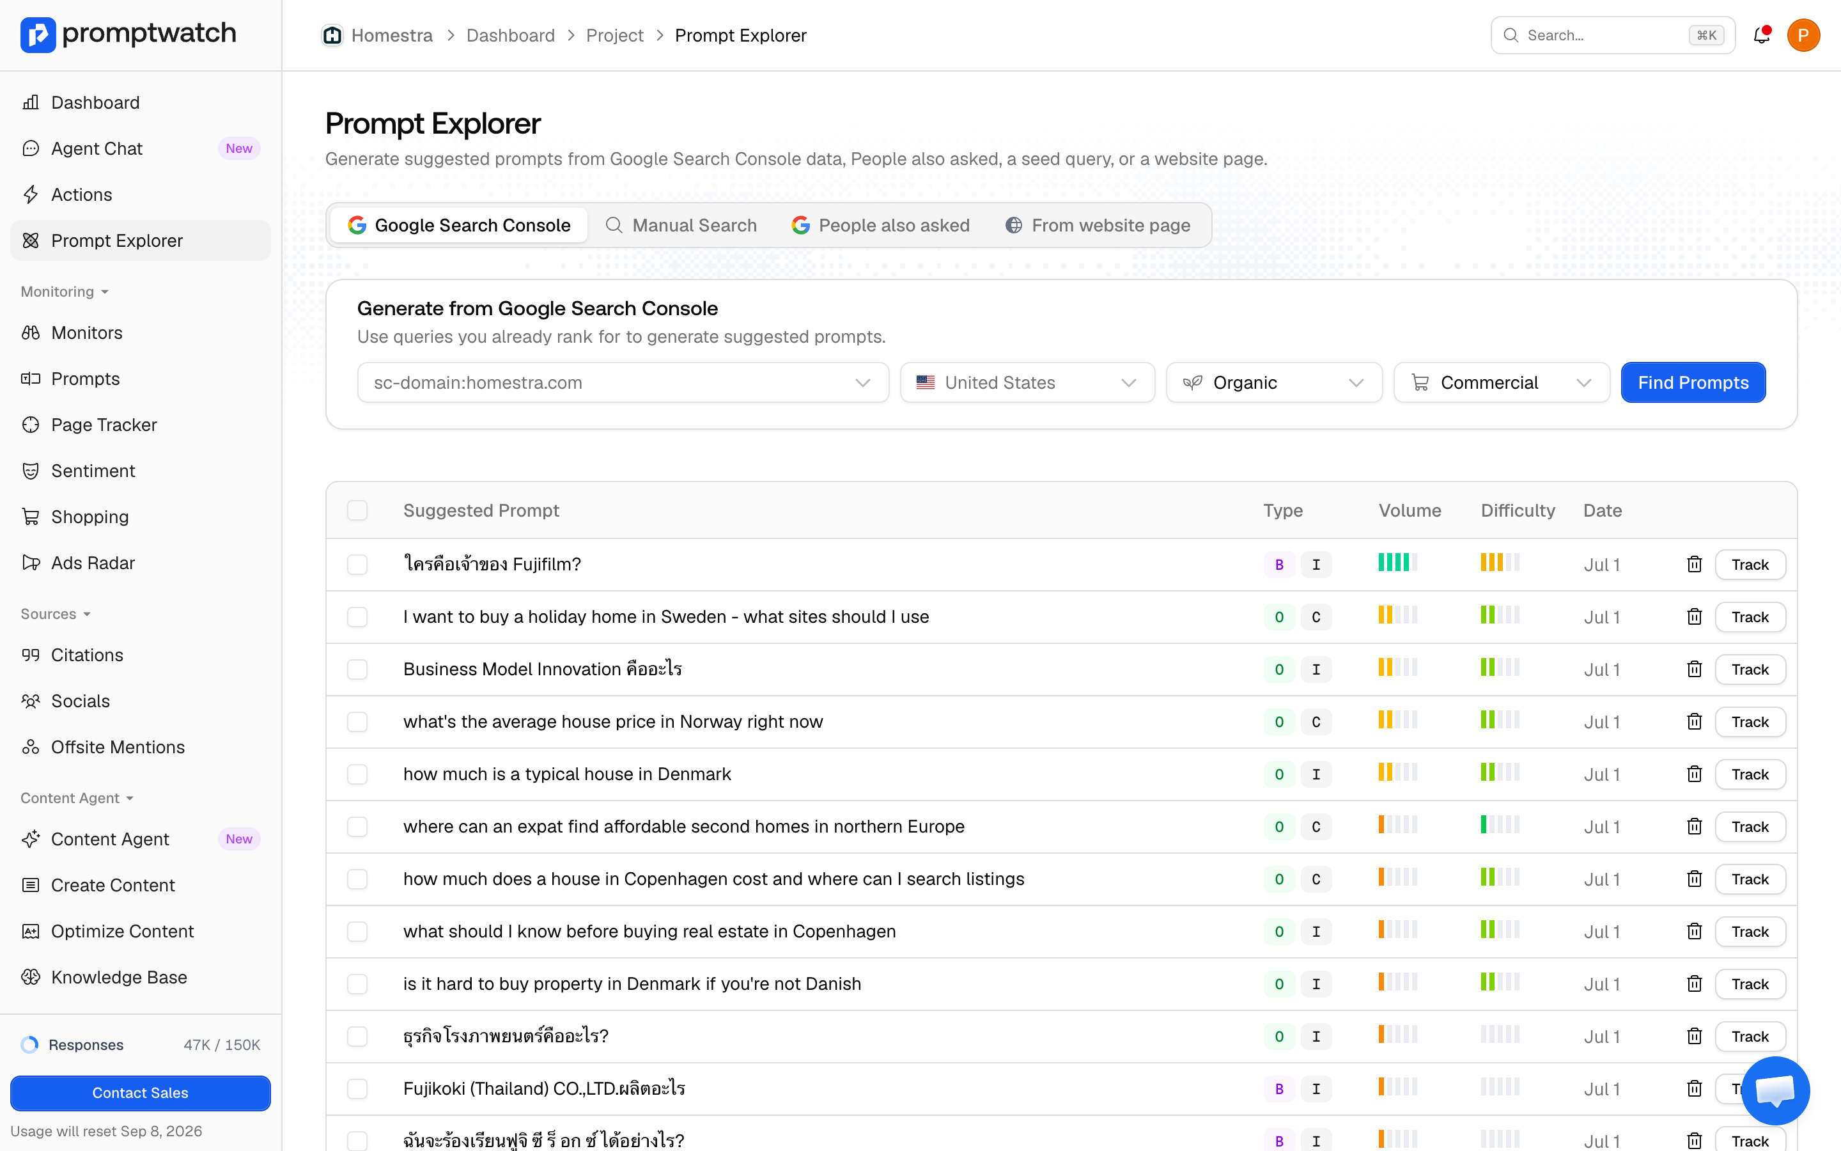Click the Knowledge Base brain icon
The height and width of the screenshot is (1151, 1841).
(x=31, y=976)
